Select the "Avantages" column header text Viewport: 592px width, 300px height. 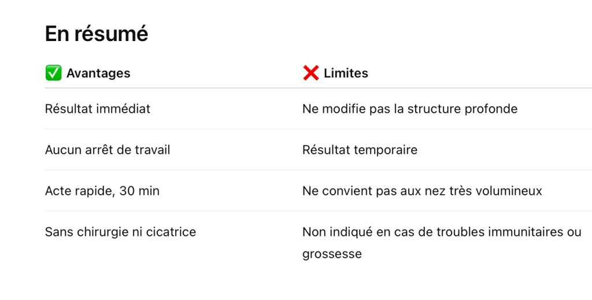(x=98, y=73)
